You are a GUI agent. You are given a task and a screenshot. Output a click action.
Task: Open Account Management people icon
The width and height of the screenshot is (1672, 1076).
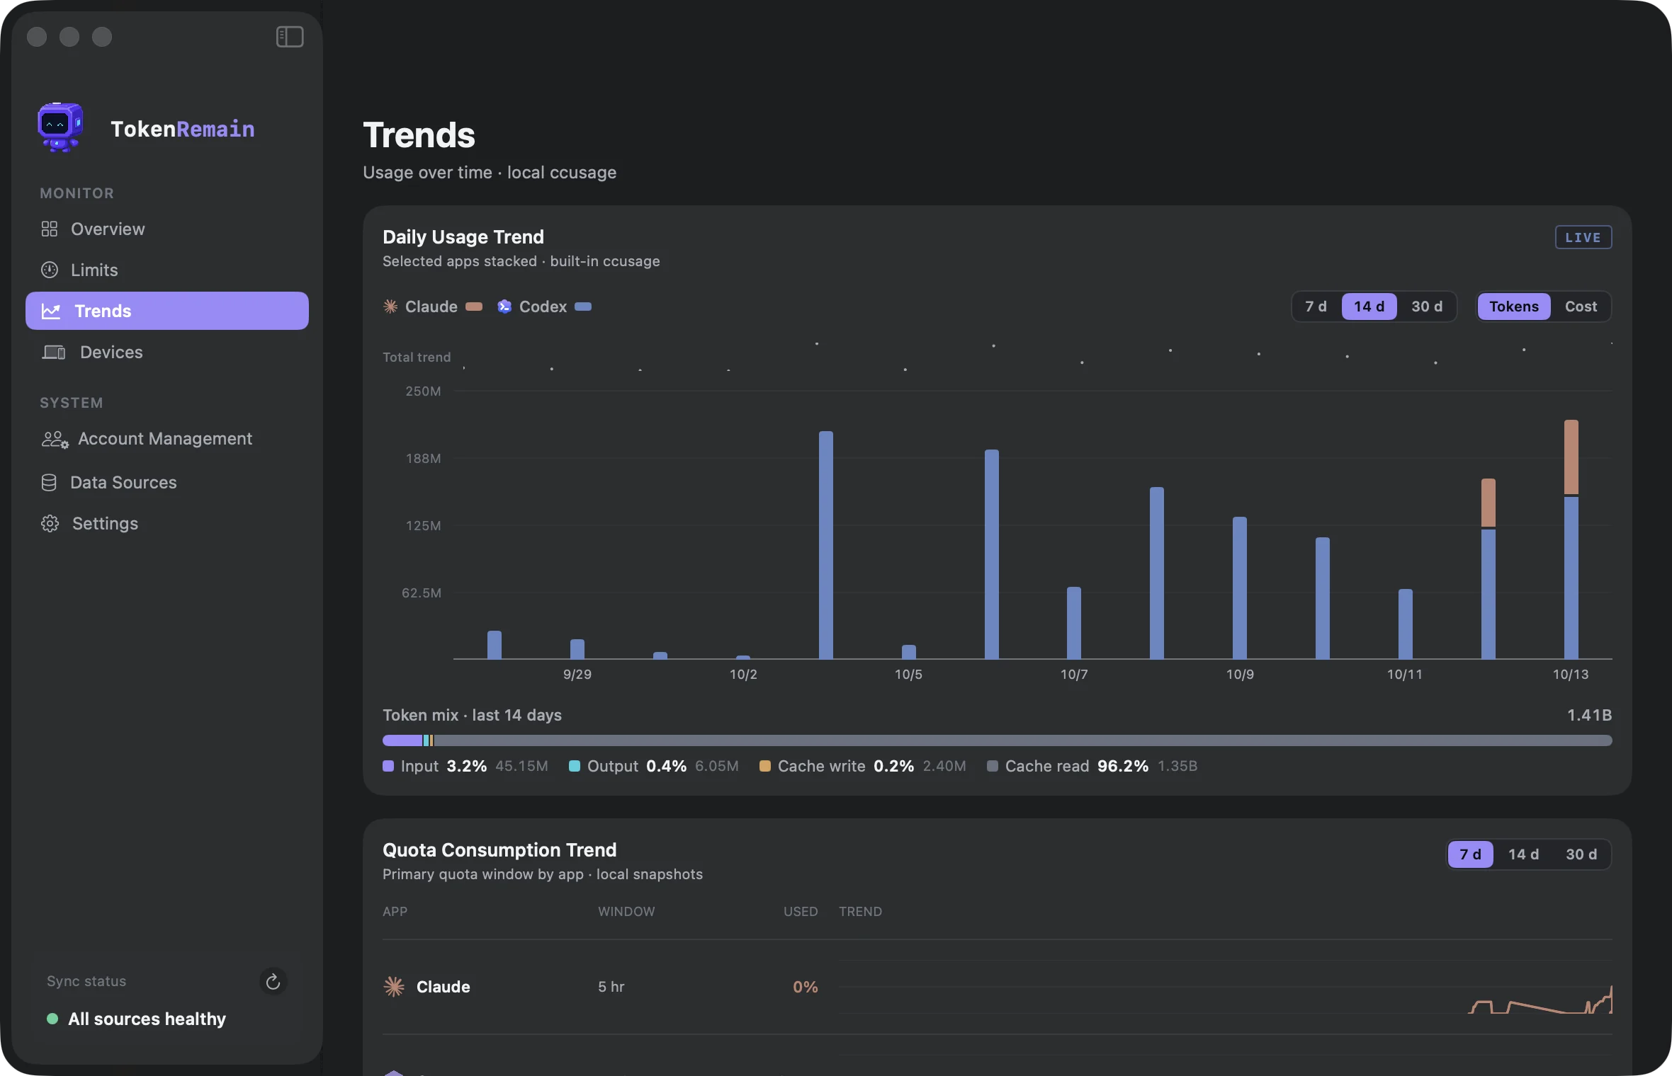coord(55,439)
